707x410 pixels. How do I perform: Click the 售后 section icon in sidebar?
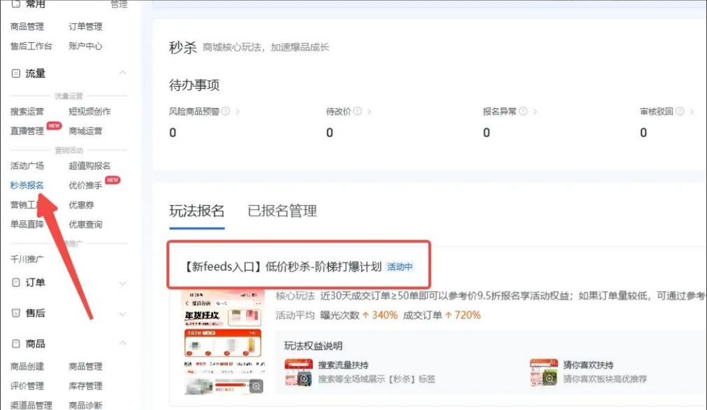click(16, 313)
